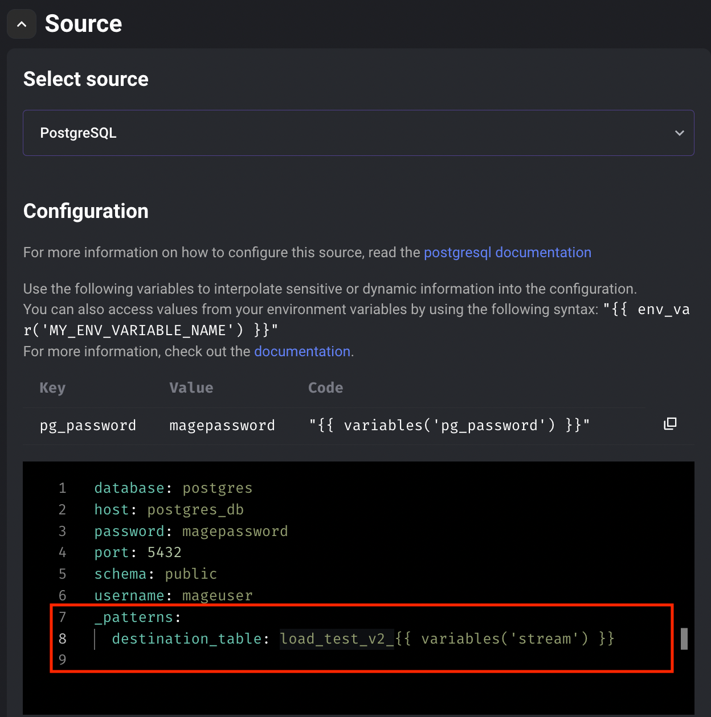Collapse the Source section chevron
The height and width of the screenshot is (717, 711).
pos(22,24)
